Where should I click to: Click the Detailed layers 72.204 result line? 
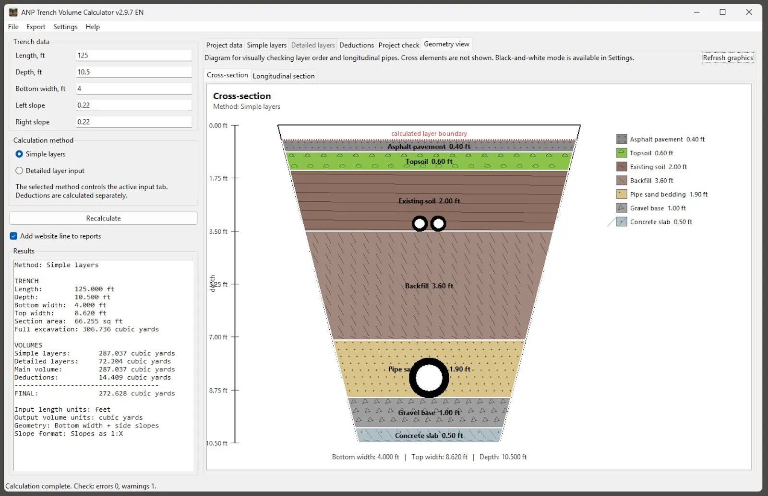click(92, 361)
